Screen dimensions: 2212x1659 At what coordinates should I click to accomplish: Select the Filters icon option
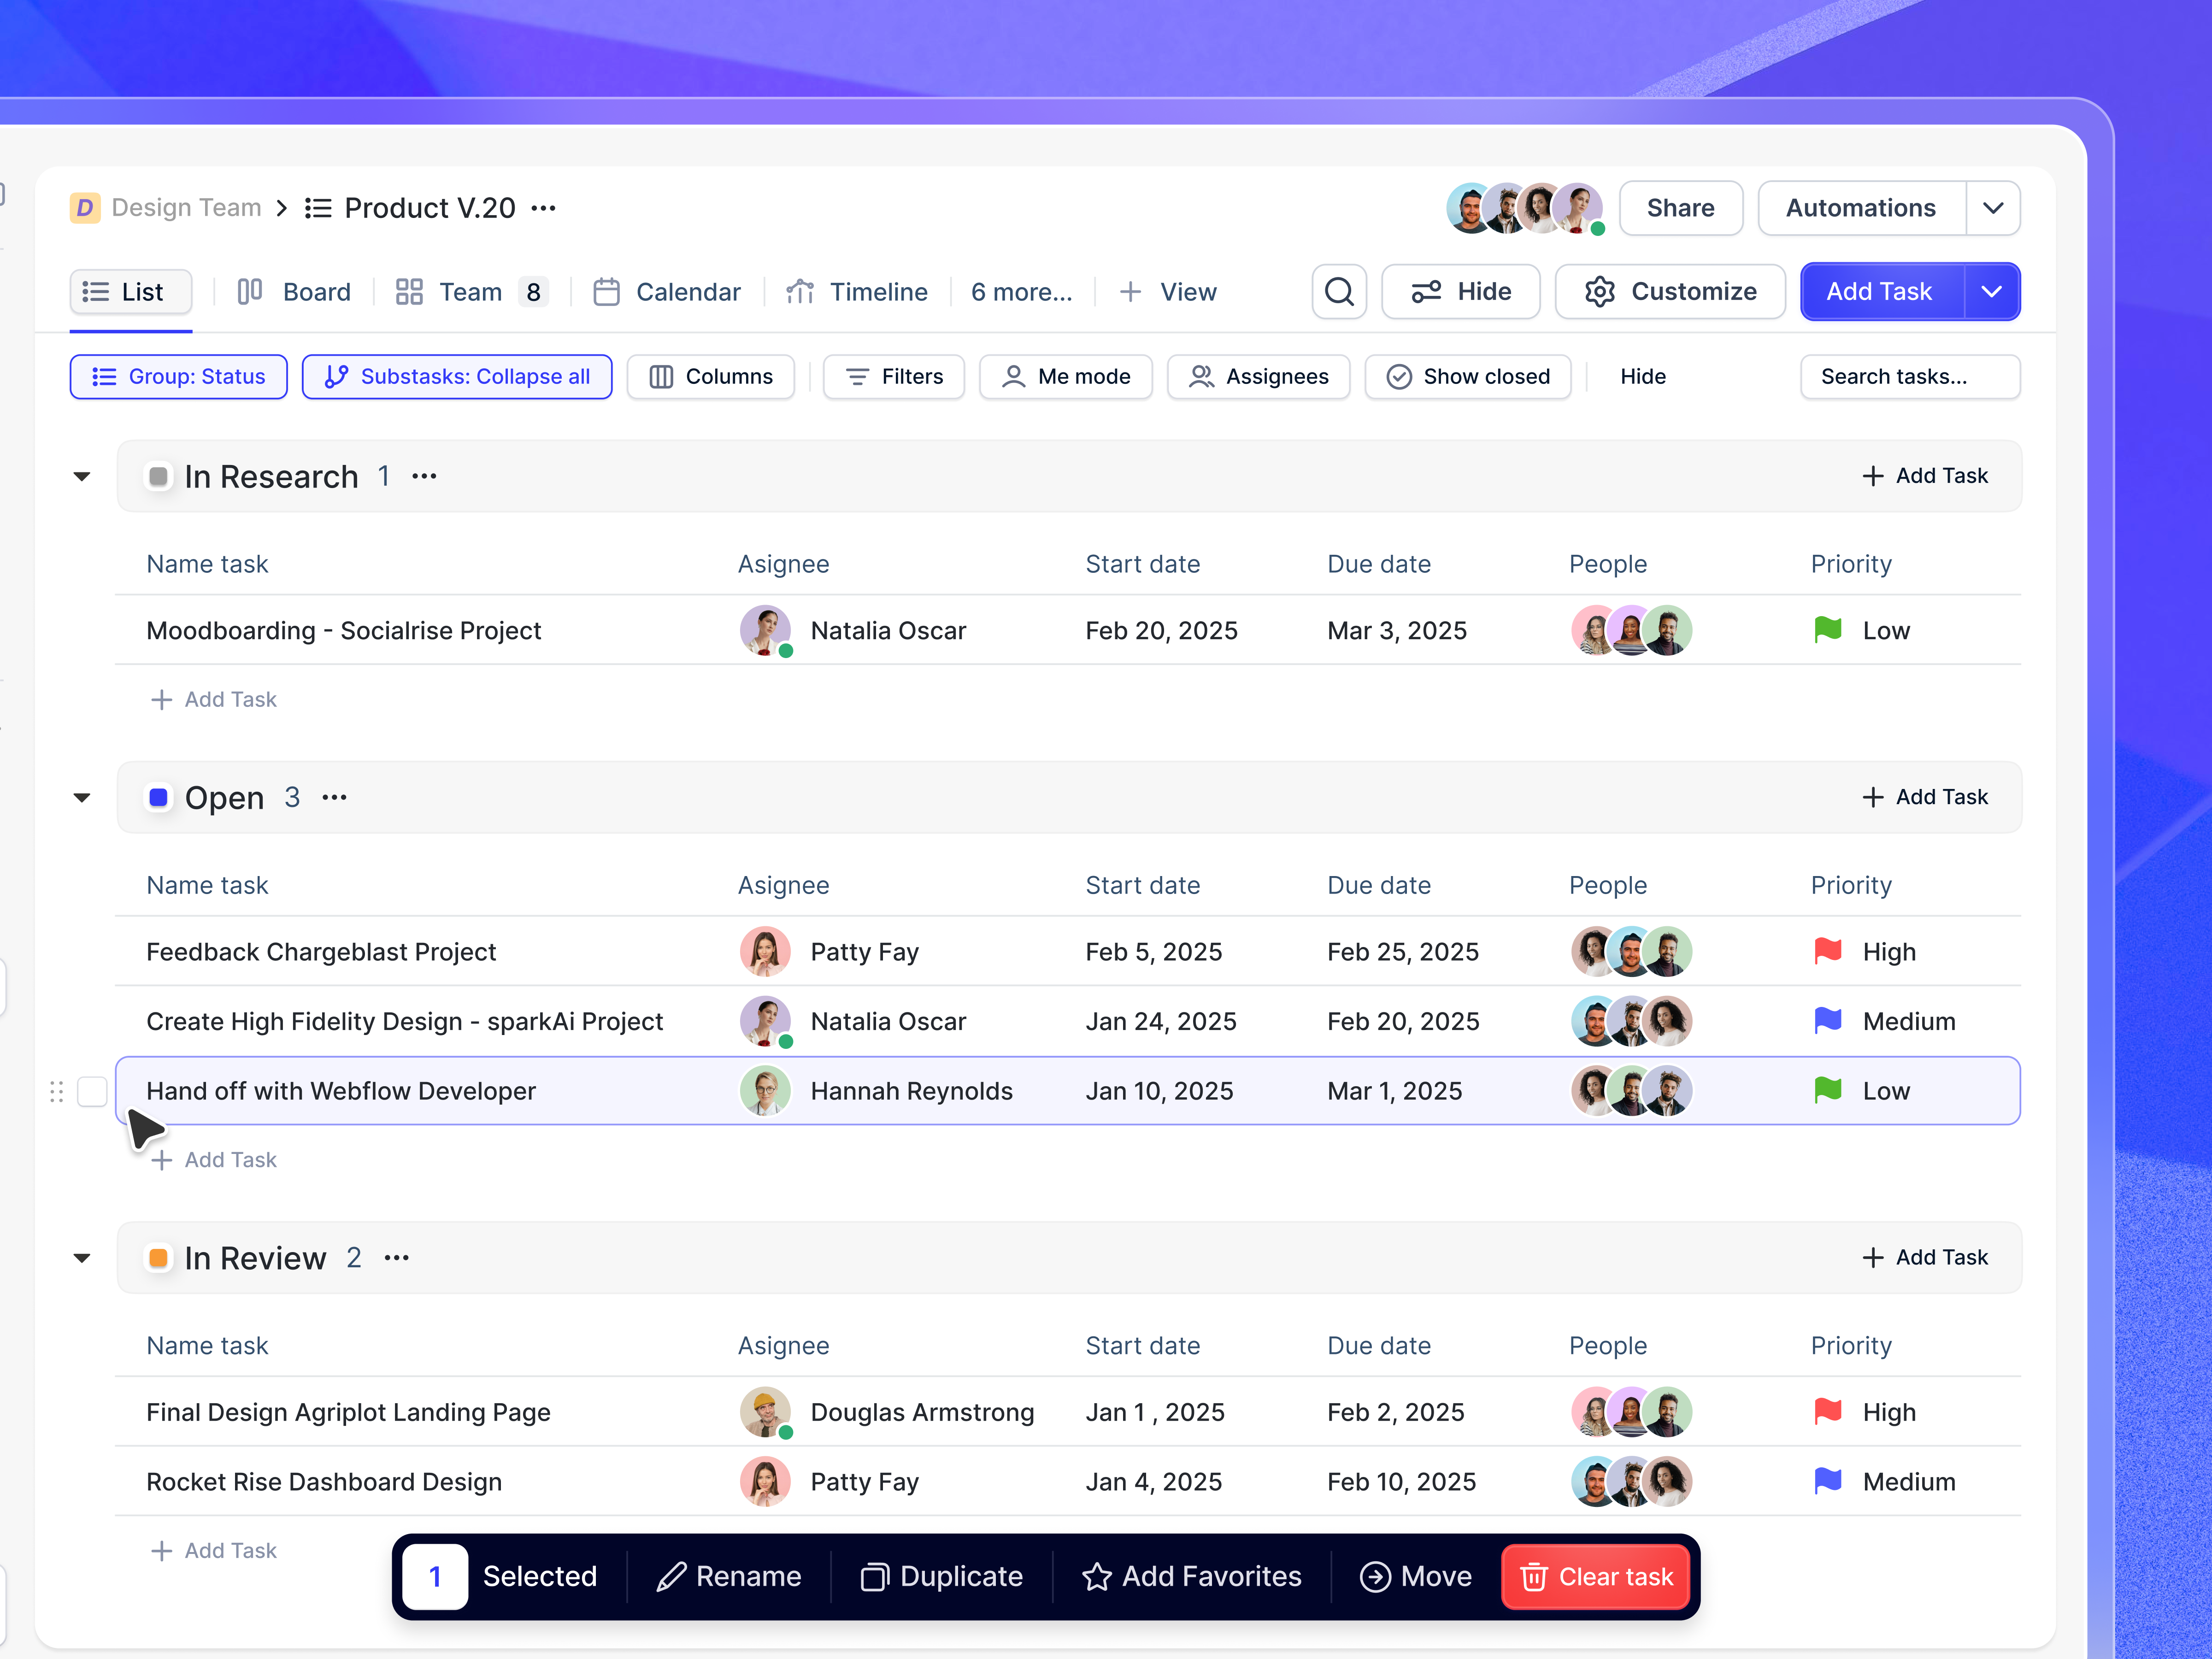tap(857, 377)
